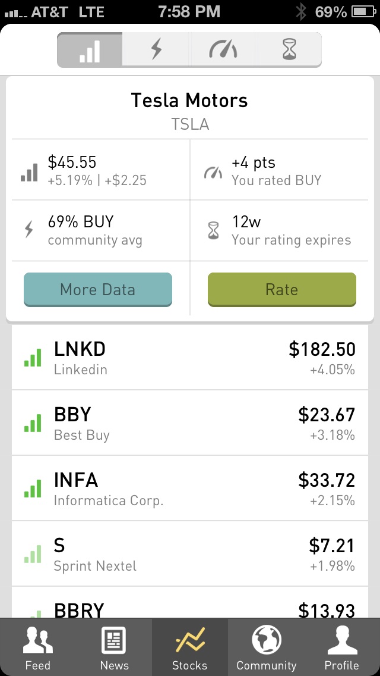This screenshot has width=380, height=676.
Task: Select the lightning community filter icon
Action: click(156, 50)
